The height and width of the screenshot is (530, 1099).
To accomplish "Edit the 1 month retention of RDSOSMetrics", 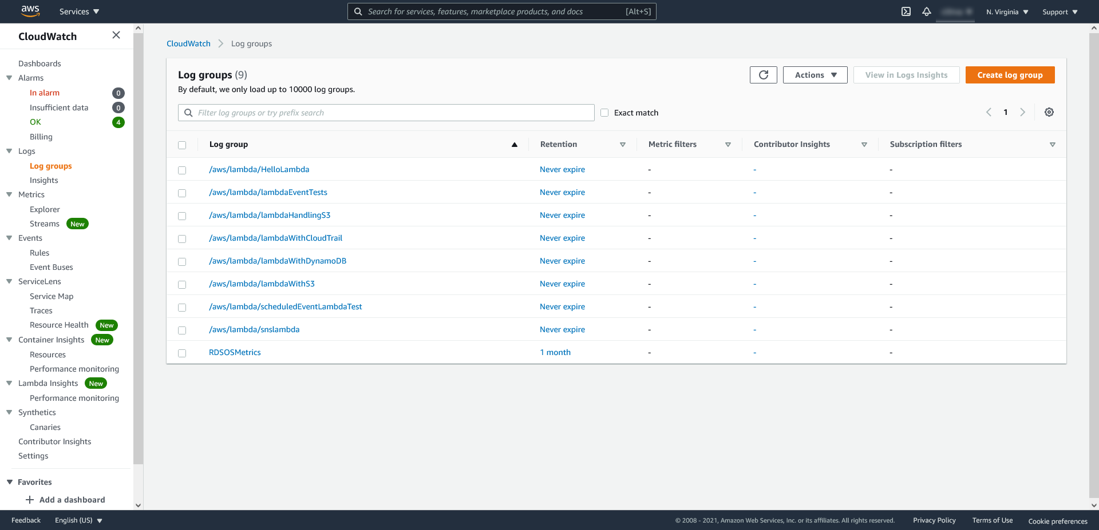I will [x=555, y=352].
